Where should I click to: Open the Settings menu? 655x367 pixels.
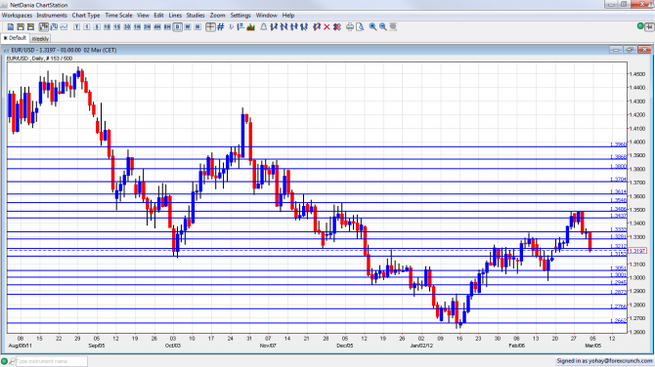[240, 16]
